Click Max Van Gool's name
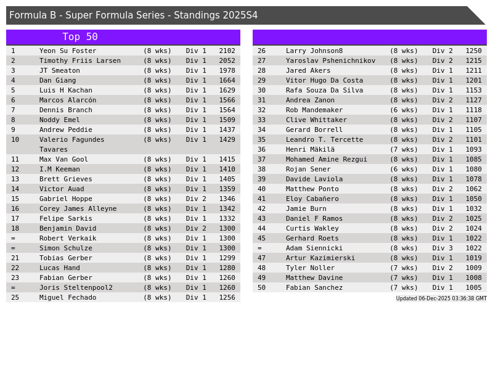 (x=63, y=159)
